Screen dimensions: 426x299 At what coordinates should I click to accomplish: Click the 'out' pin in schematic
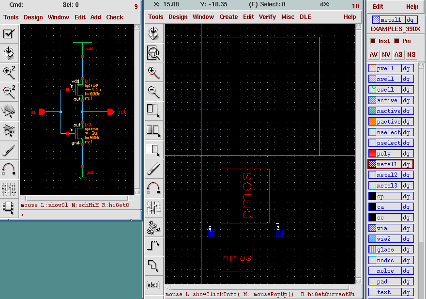tap(111, 112)
